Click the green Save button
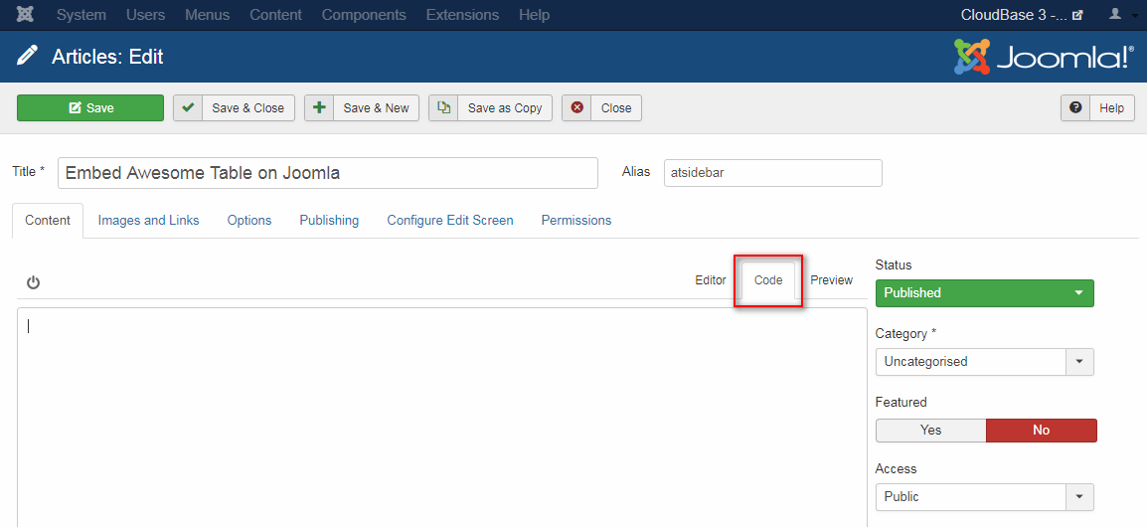1147x527 pixels. click(90, 107)
